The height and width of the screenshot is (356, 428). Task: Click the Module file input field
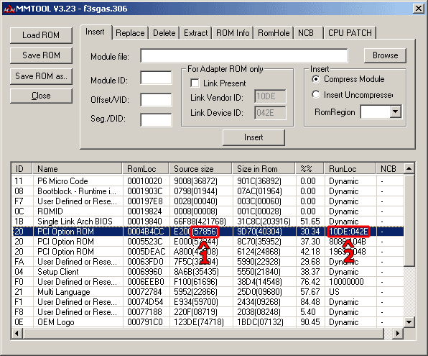click(x=244, y=56)
